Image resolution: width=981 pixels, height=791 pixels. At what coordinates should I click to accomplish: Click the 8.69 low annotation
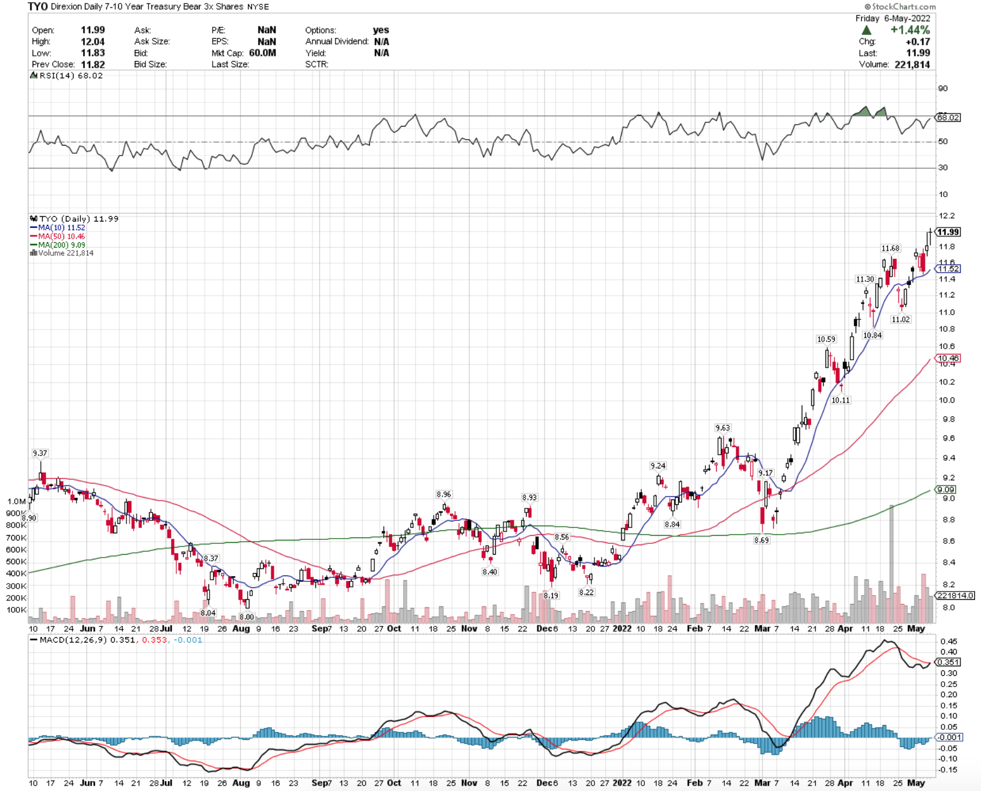tap(761, 540)
